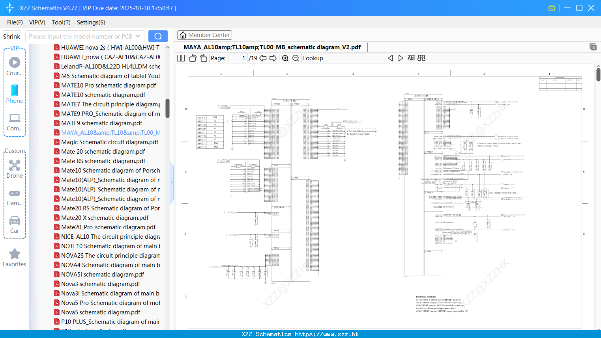The height and width of the screenshot is (338, 601).
Task: Open MATE10 Pro schematic diagram.pdf
Action: (105, 85)
